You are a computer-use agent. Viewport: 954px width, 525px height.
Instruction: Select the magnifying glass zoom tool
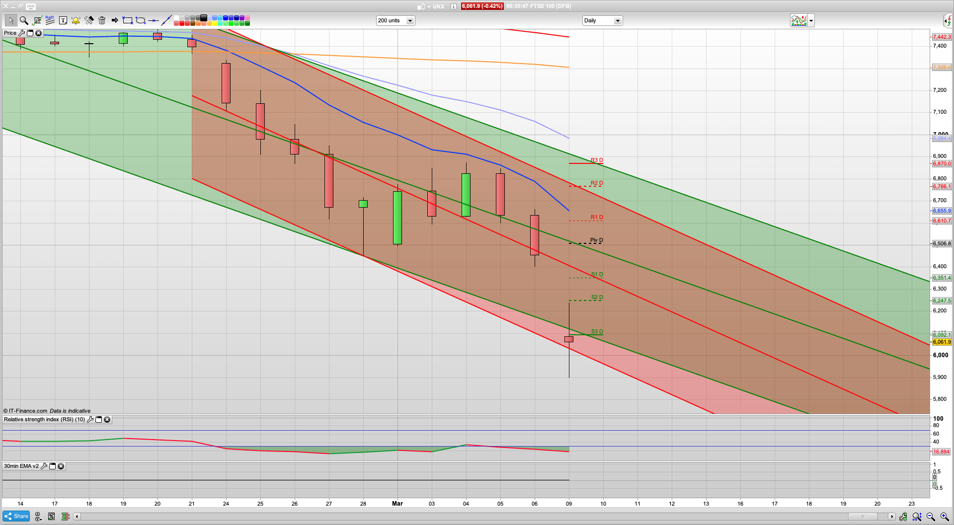[23, 20]
